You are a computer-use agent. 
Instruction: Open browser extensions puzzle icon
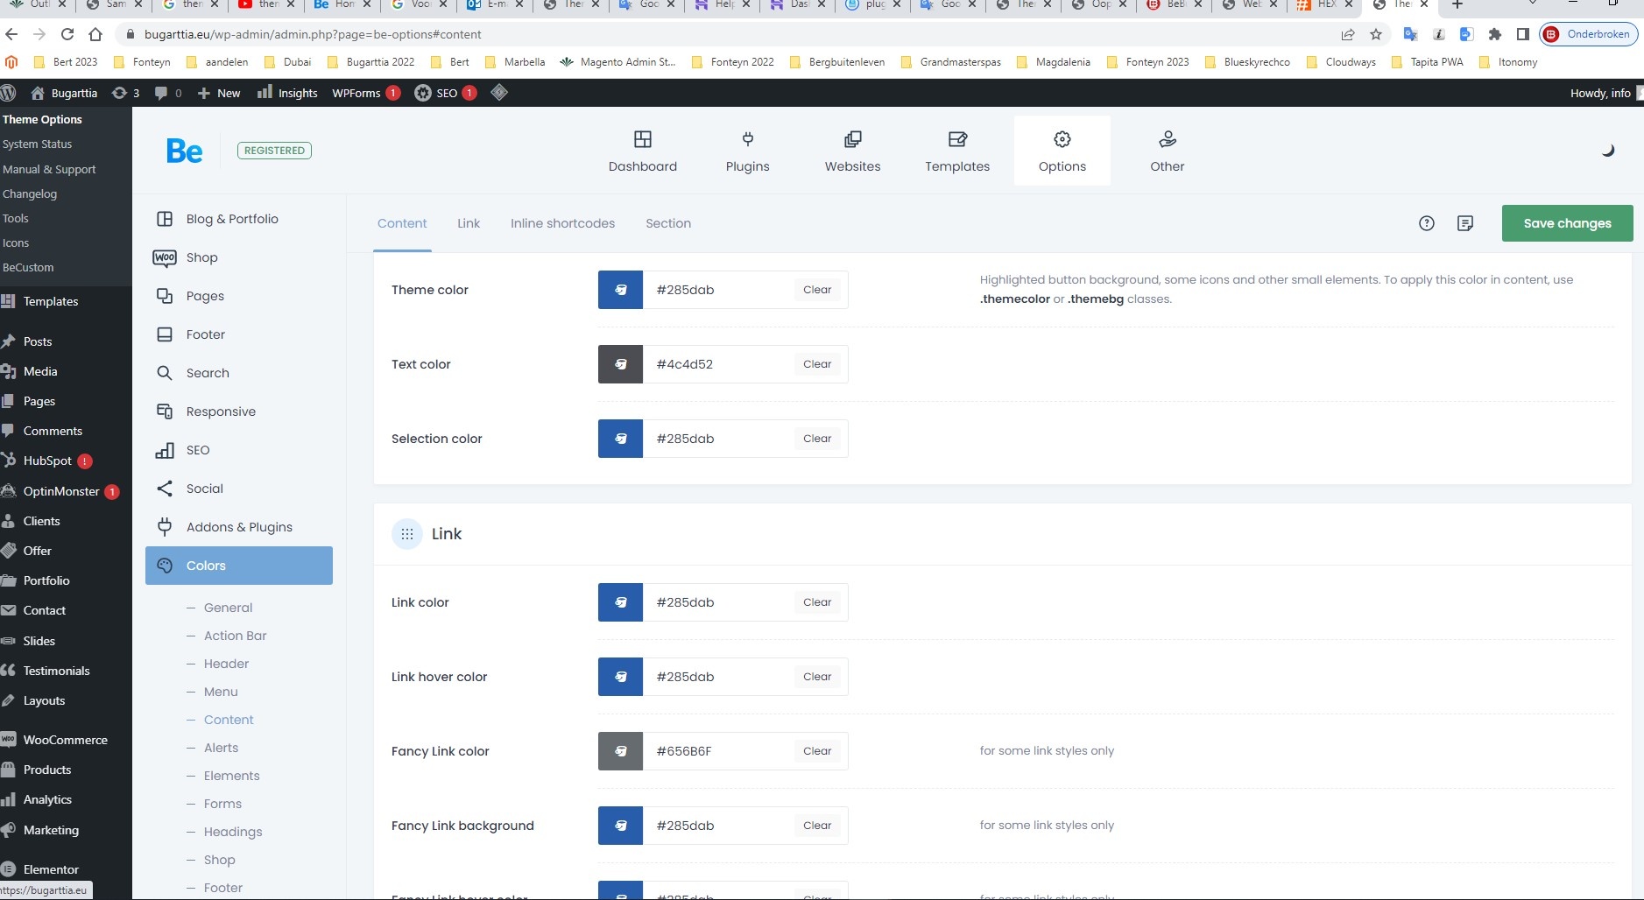click(x=1495, y=34)
